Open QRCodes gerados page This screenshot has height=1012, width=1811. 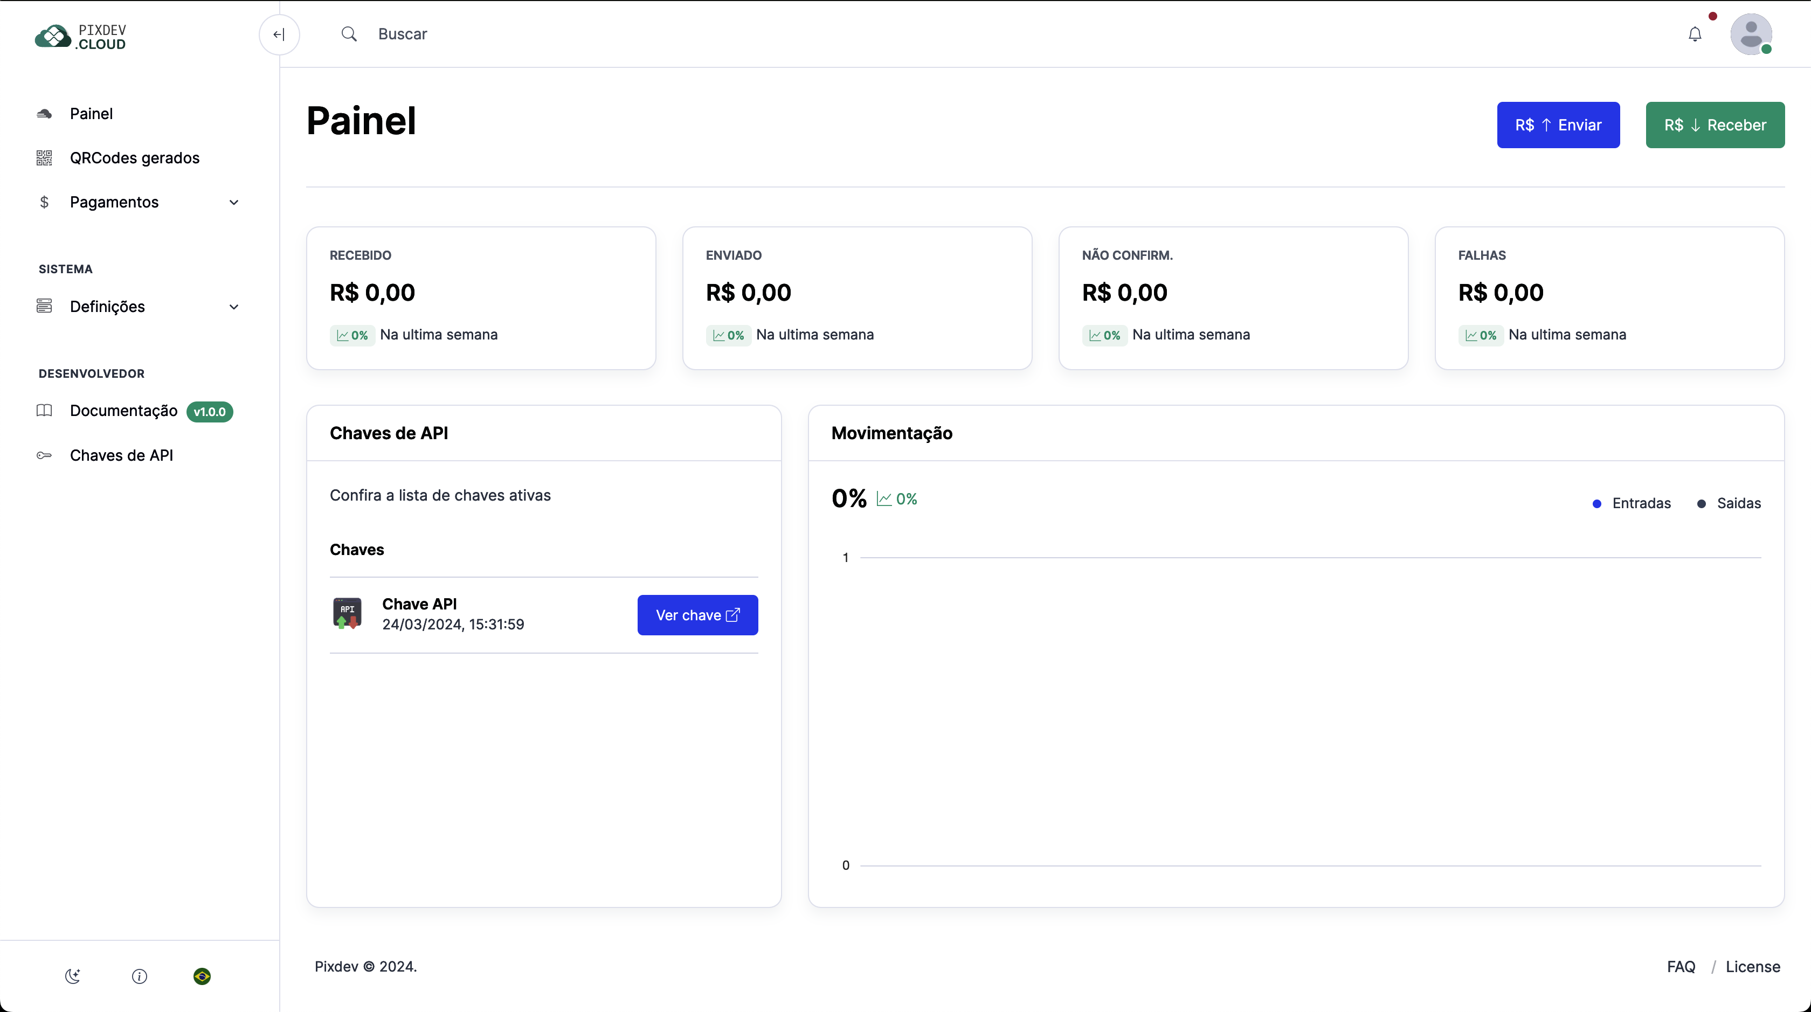click(134, 158)
